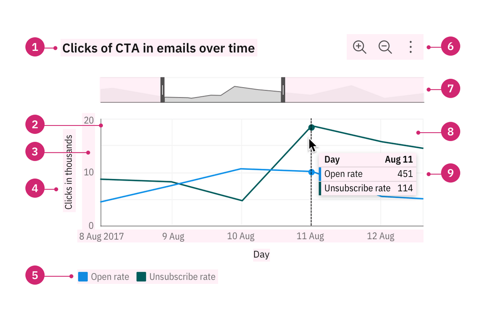Click annotation marker number 9

(451, 173)
